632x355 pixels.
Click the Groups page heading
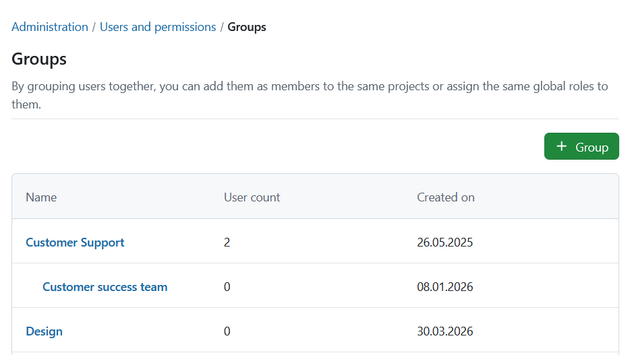coord(39,59)
